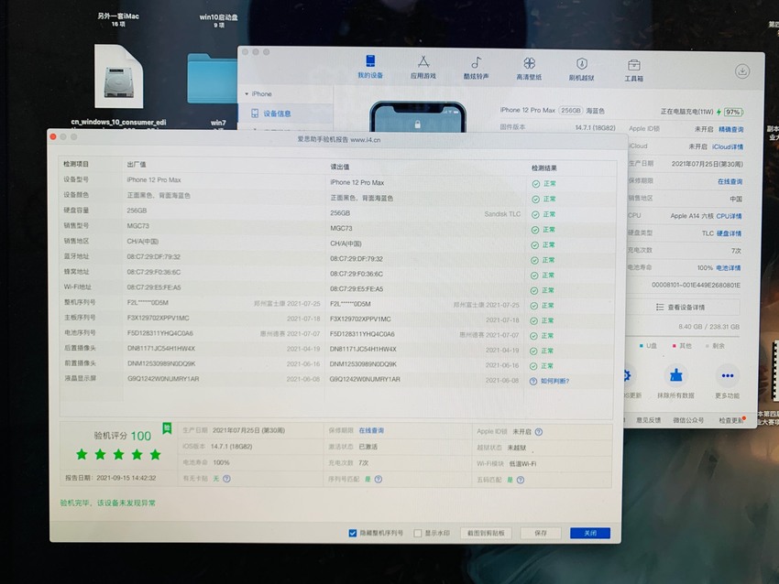Open the 酷炫铃声 ringtones tab
This screenshot has height=584, width=779.
pyautogui.click(x=476, y=68)
